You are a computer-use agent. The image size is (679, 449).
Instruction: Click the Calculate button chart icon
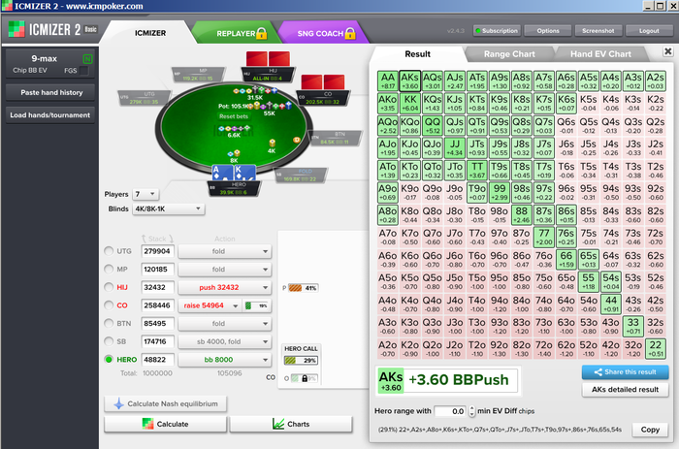[x=147, y=424]
